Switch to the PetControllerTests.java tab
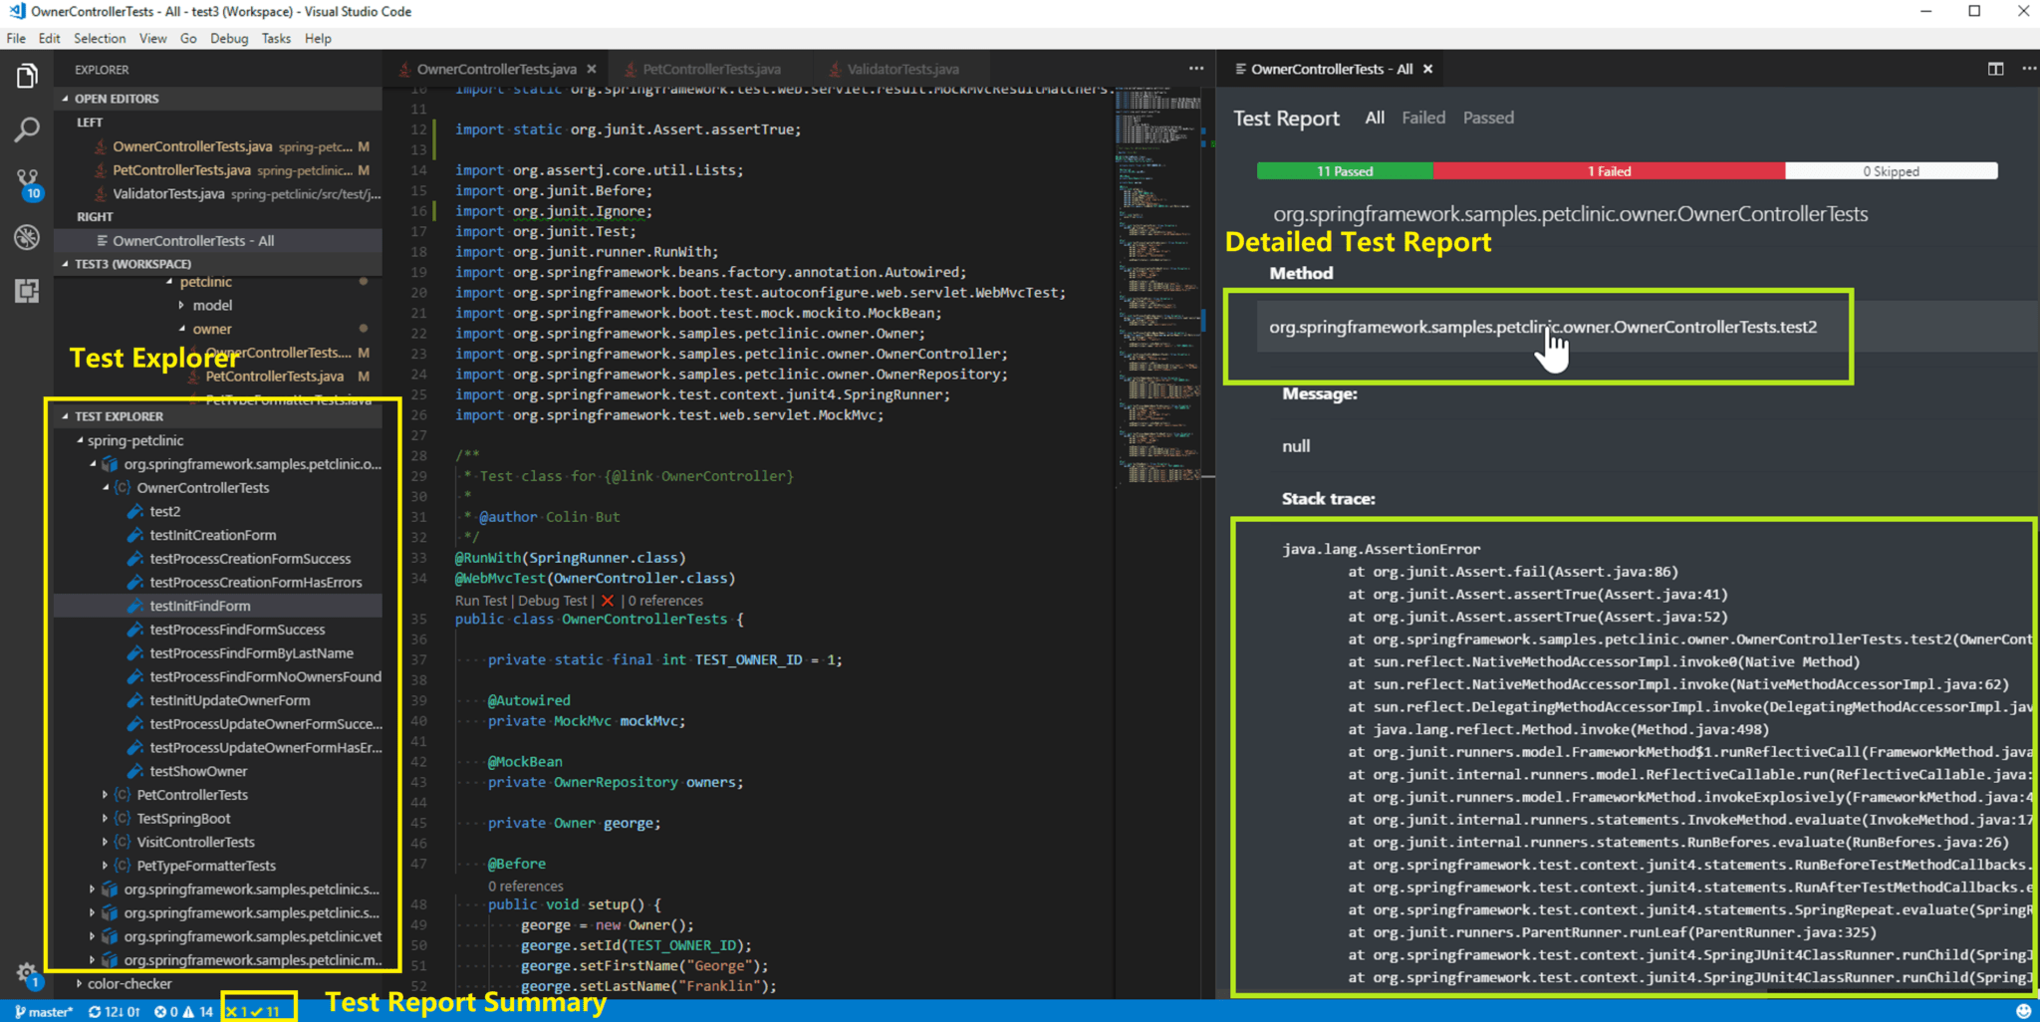2040x1022 pixels. pyautogui.click(x=709, y=69)
